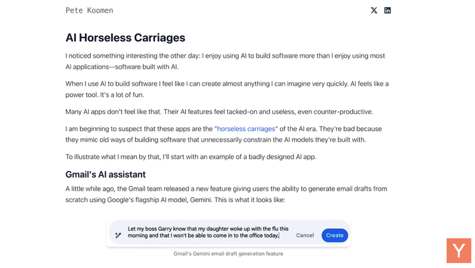This screenshot has width=475, height=268.
Task: Click the paragraph starting "A little while ago"
Action: coord(226,195)
